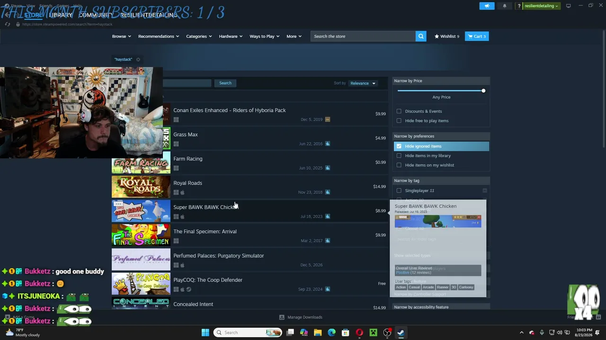Adjust the Narrow by Price slider handle
The image size is (606, 340).
click(483, 91)
